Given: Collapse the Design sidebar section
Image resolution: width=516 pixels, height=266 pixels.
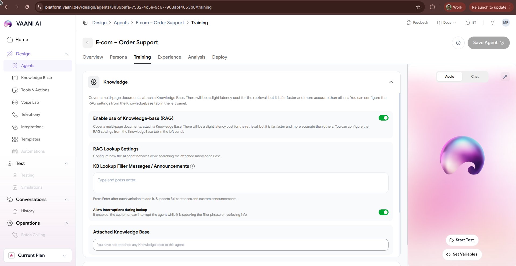Looking at the screenshot, I should (66, 54).
